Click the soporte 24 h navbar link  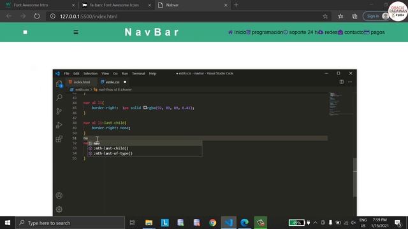pyautogui.click(x=300, y=32)
